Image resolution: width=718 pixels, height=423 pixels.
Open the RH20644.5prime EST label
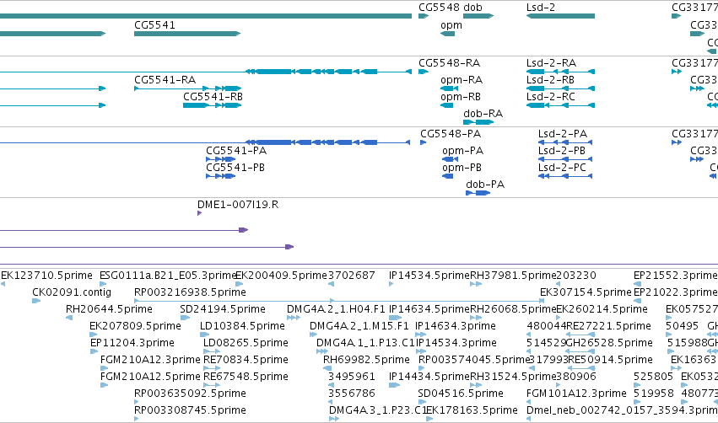(109, 309)
